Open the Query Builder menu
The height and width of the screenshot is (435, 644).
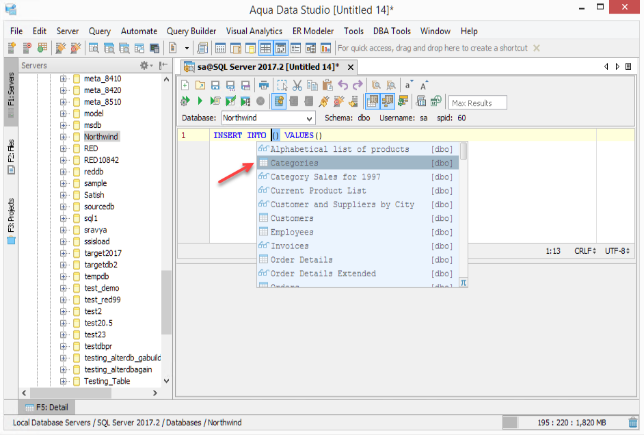click(x=191, y=31)
